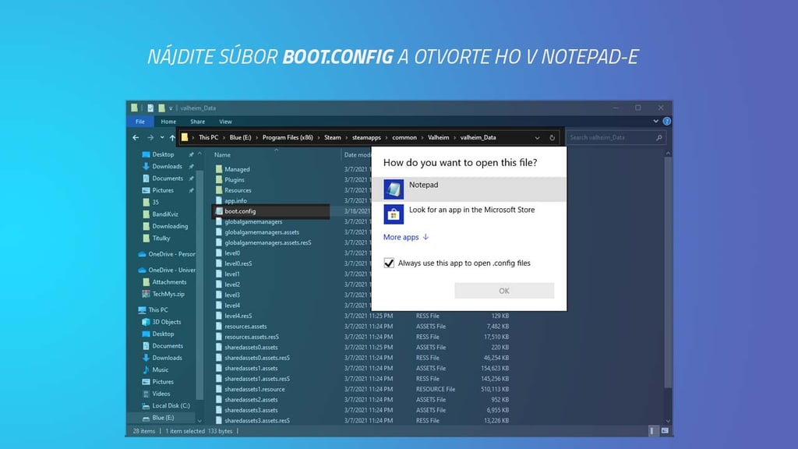Open BandiKviz folder in sidebar
Viewport: 798px width, 449px height.
(165, 214)
